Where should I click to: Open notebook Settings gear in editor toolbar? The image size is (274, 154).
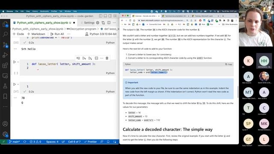point(98,23)
